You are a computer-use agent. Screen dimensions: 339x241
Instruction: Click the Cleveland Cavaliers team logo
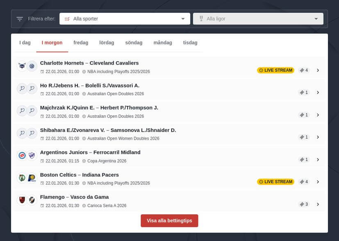coord(32,66)
